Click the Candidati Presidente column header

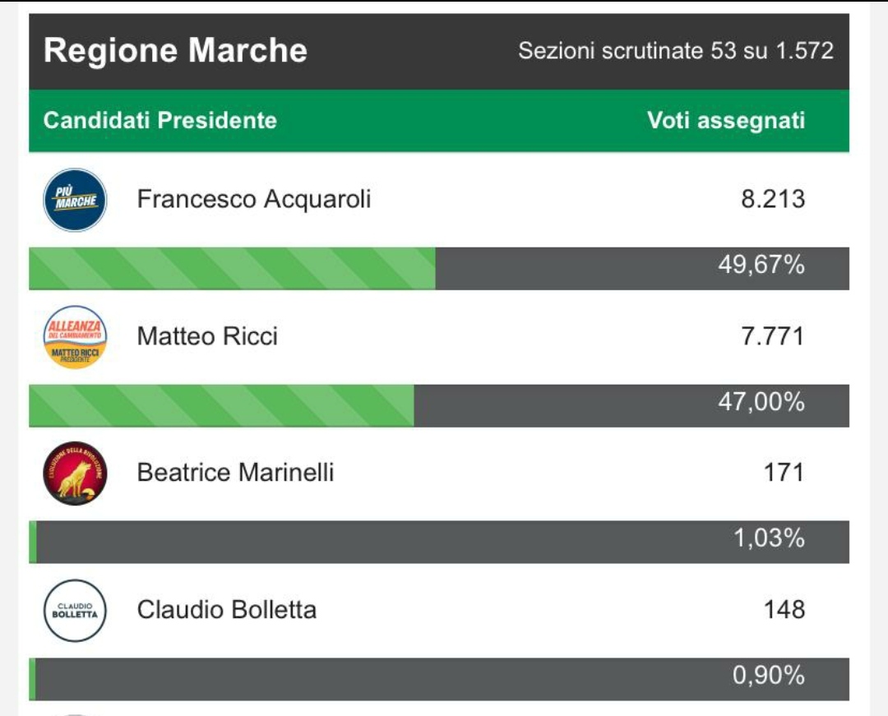click(160, 121)
